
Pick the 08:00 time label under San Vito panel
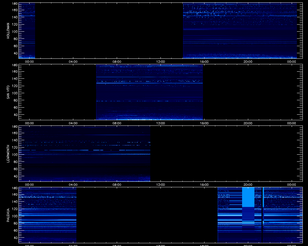point(117,123)
